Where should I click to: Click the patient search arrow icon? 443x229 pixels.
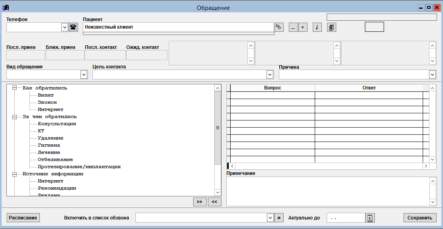tap(279, 27)
